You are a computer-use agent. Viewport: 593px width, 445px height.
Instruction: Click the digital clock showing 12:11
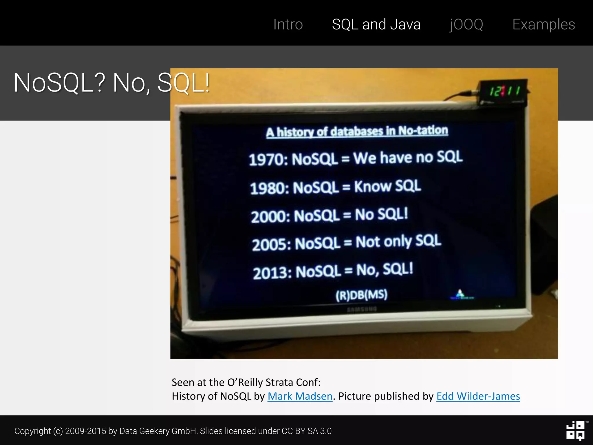504,91
